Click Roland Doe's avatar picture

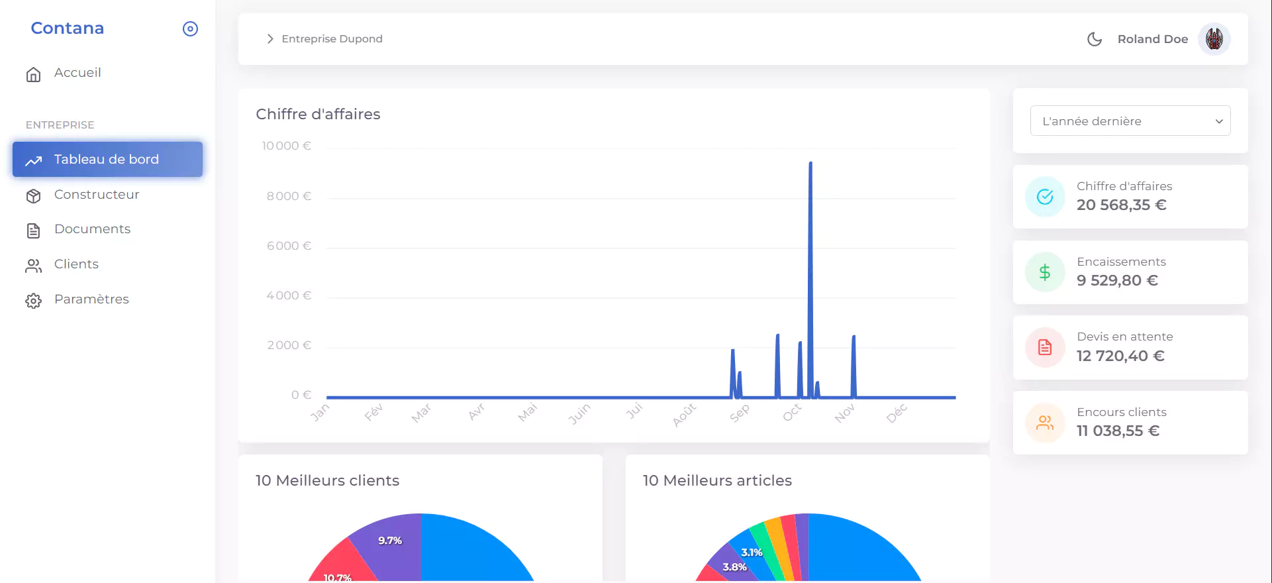pos(1214,39)
